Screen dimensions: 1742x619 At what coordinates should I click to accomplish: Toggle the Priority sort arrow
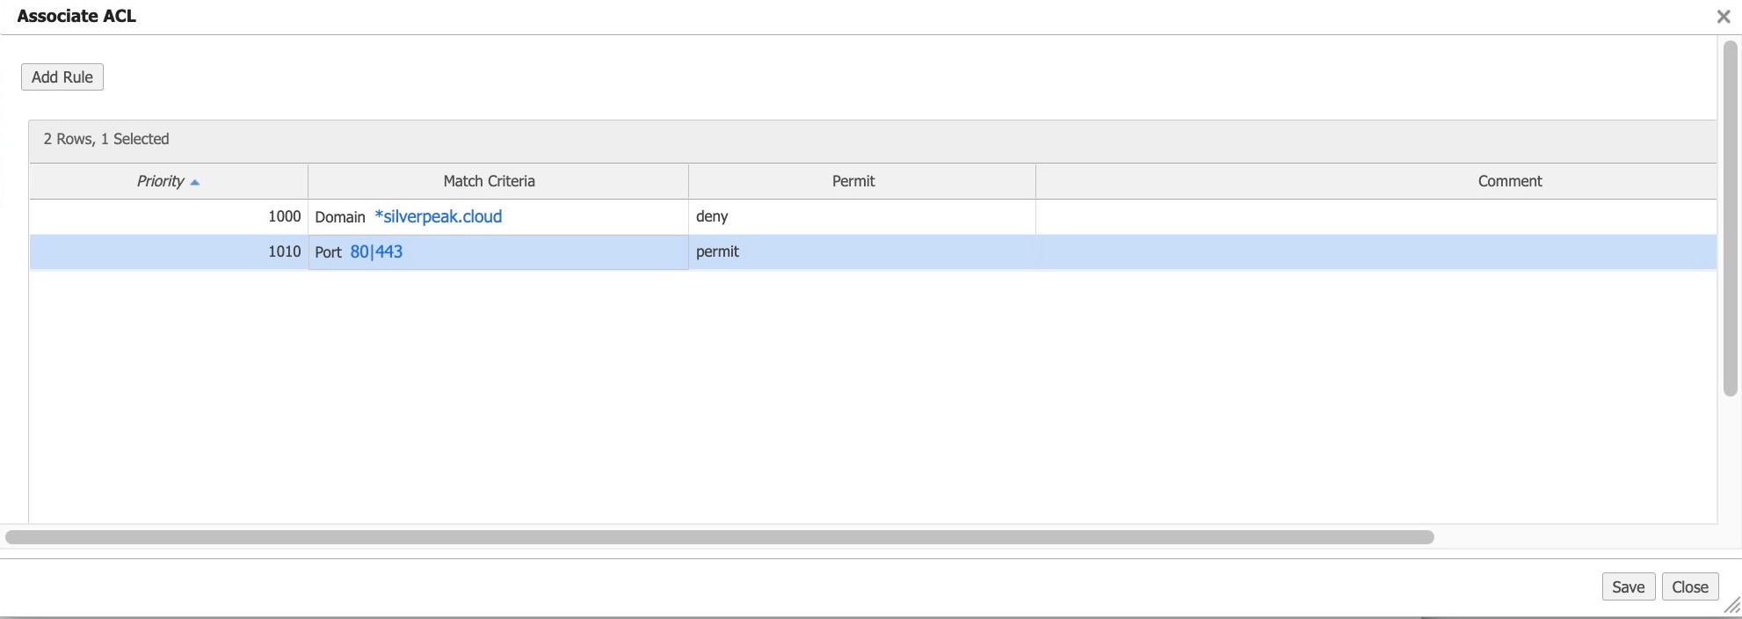(x=195, y=182)
